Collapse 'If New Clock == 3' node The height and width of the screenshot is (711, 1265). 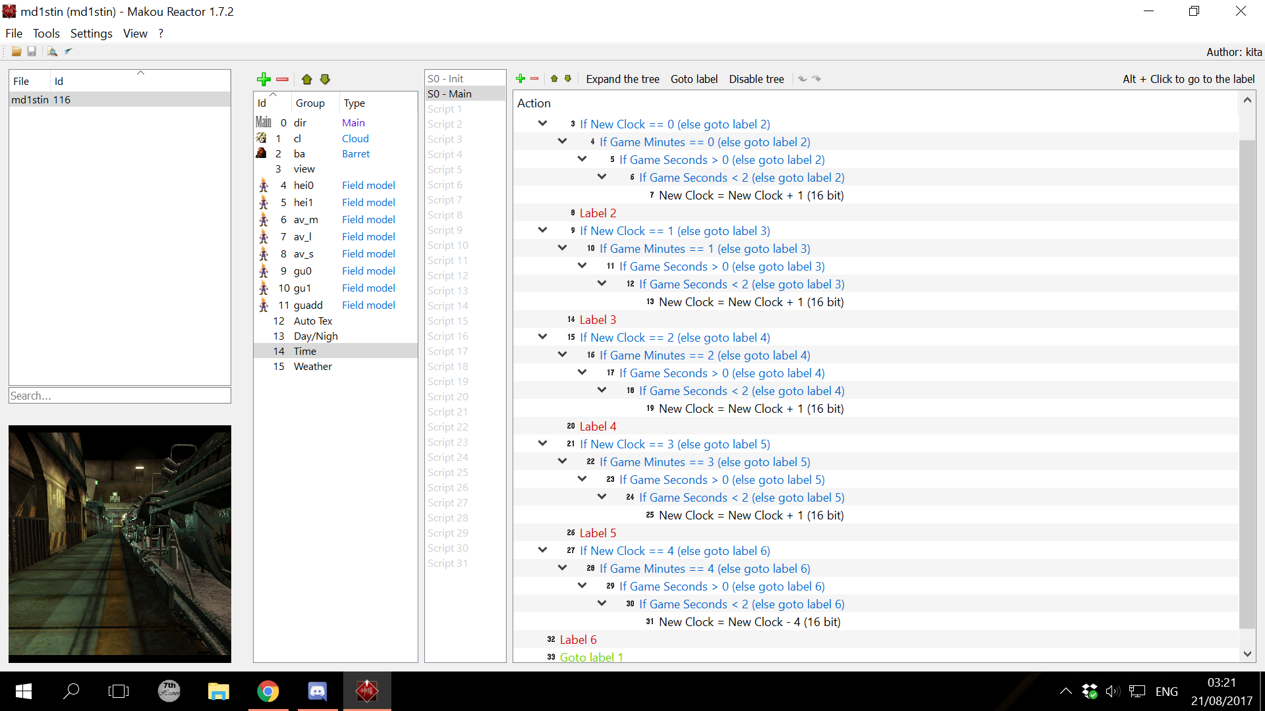(x=543, y=444)
